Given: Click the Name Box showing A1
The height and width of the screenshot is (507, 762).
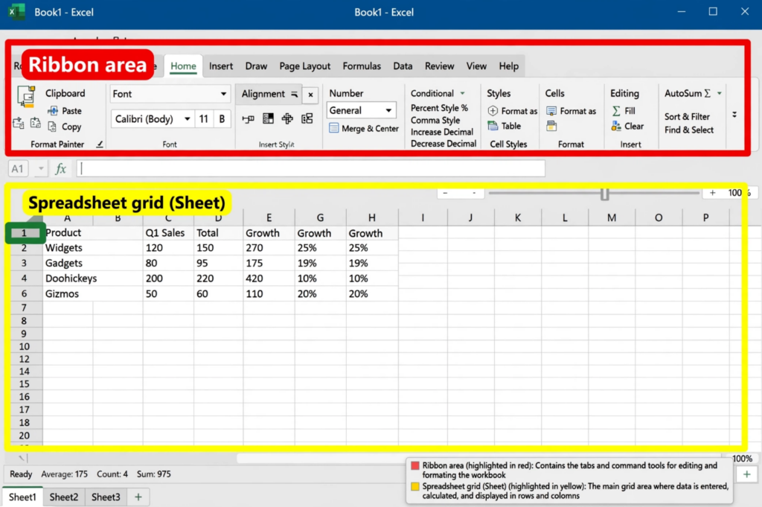Looking at the screenshot, I should pos(18,169).
